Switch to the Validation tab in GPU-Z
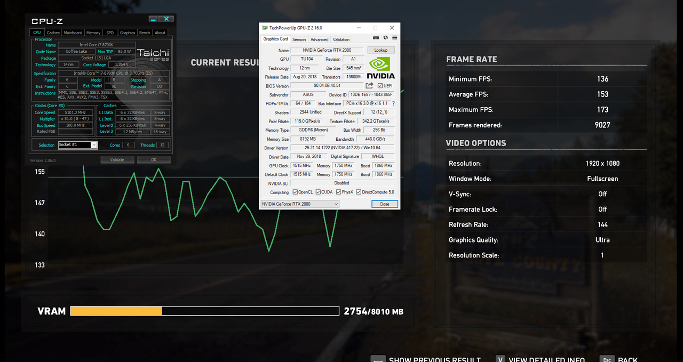 (x=341, y=39)
